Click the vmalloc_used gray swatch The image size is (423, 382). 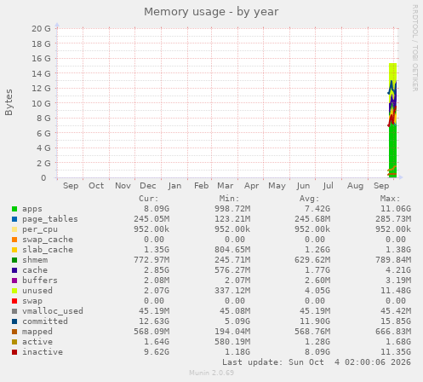[x=14, y=311]
